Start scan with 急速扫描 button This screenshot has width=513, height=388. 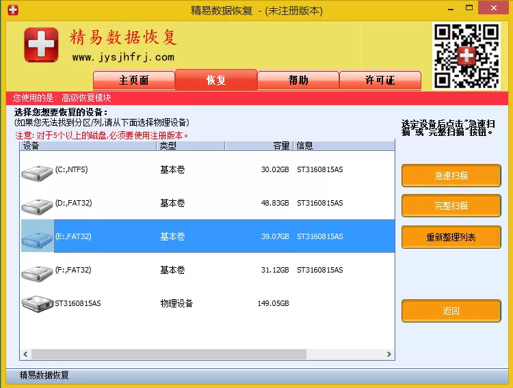(x=451, y=176)
